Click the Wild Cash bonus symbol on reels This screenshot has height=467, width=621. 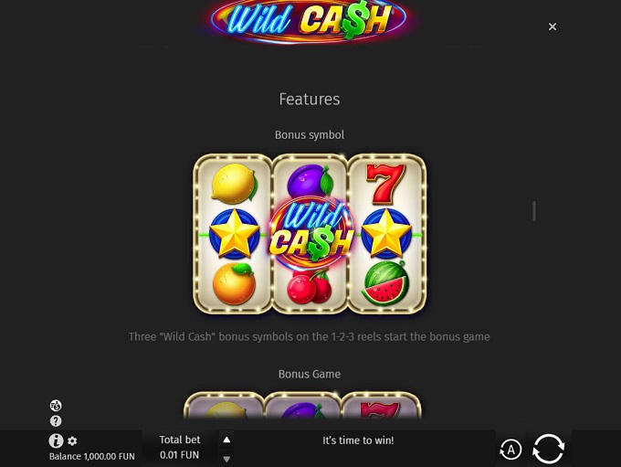click(310, 231)
